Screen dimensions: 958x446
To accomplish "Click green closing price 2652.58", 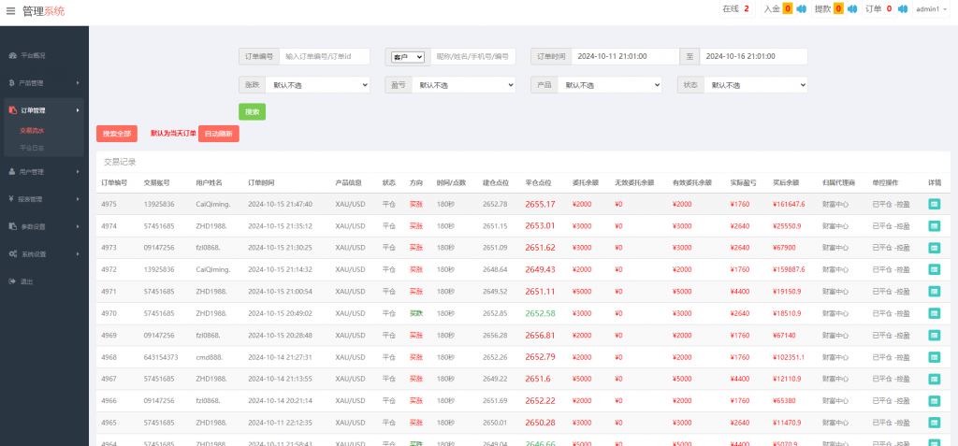I will 540,313.
